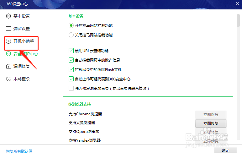This screenshot has width=242, height=153.
Task: Uncheck 拦截网页中的危险Flash文件 checkbox
Action: click(71, 70)
